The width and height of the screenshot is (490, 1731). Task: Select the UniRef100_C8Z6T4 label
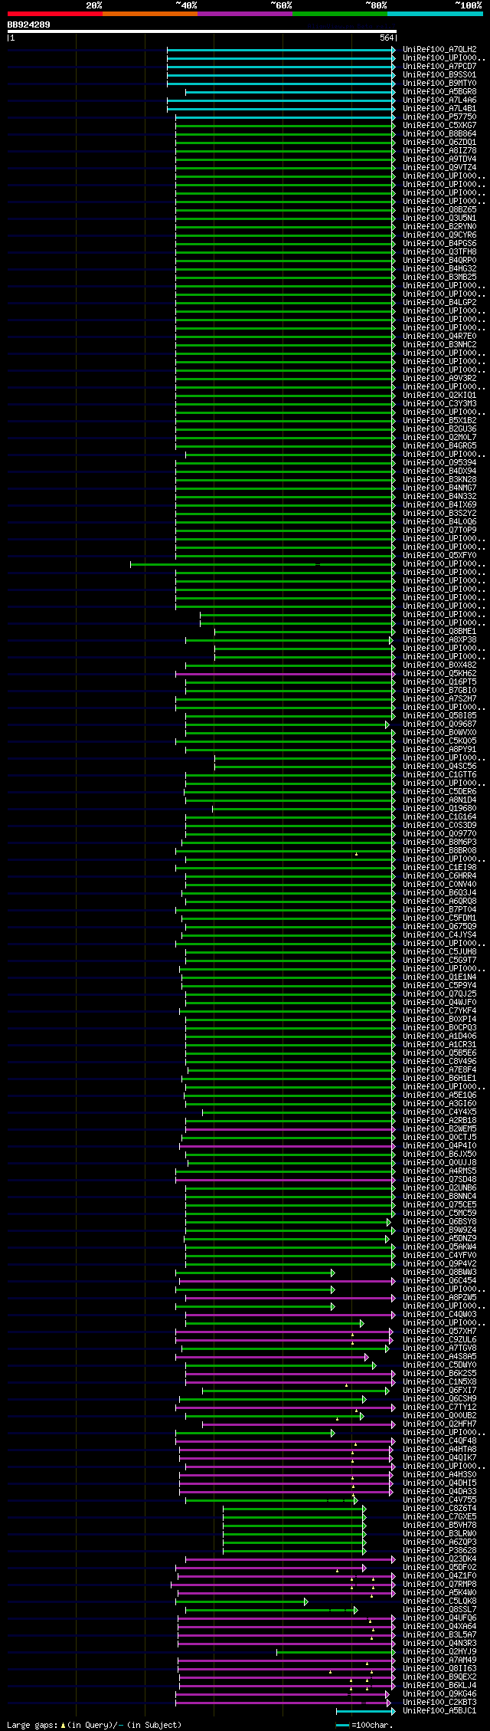[x=439, y=1508]
